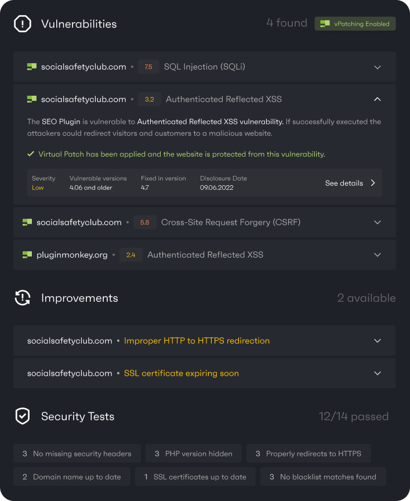
Task: Click the Vulnerabilities warning octagon icon
Action: tap(22, 24)
